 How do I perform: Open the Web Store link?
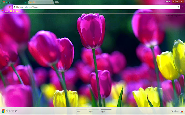tap(175, 111)
